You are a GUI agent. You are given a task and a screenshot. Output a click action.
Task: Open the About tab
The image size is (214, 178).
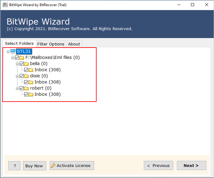coord(74,44)
